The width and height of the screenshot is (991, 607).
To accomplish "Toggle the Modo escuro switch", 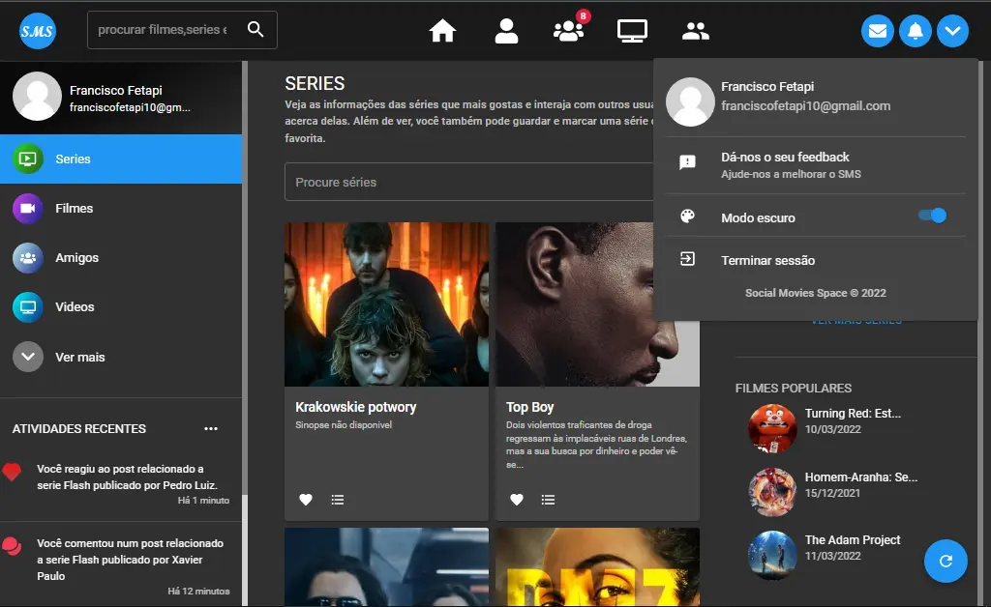I will [x=933, y=216].
